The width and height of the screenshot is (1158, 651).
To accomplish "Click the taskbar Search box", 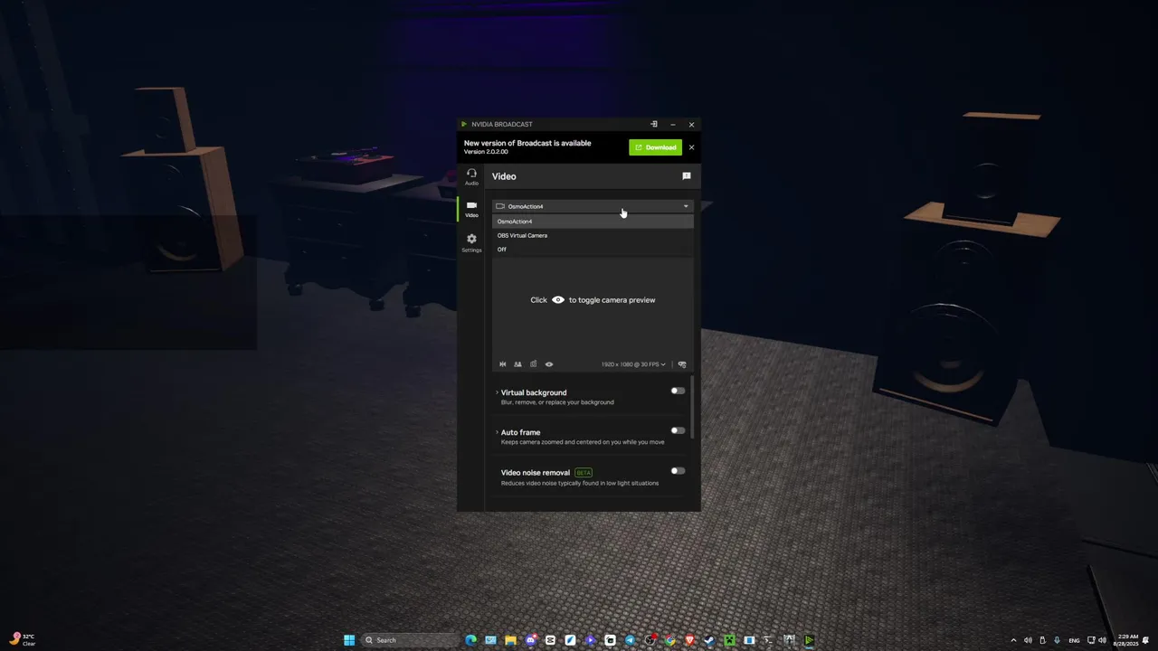I will [412, 640].
